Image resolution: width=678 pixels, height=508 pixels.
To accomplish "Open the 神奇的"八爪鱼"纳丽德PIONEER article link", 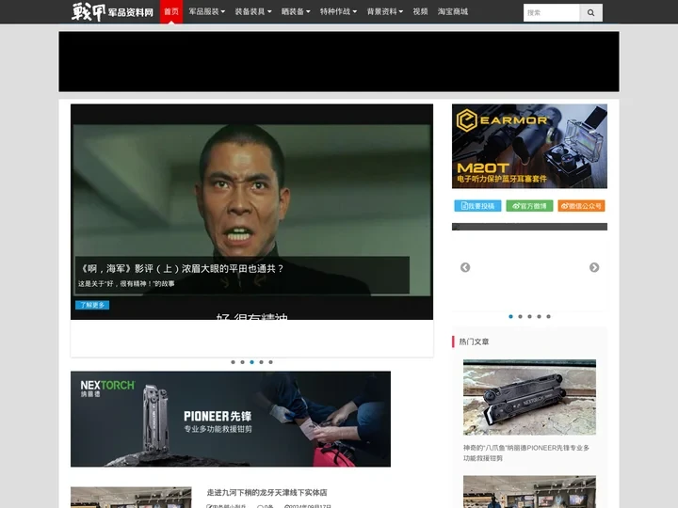I will point(526,452).
